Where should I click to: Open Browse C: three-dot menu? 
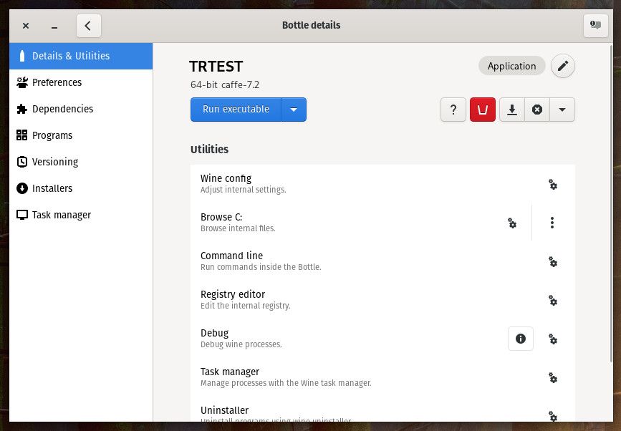pos(552,223)
